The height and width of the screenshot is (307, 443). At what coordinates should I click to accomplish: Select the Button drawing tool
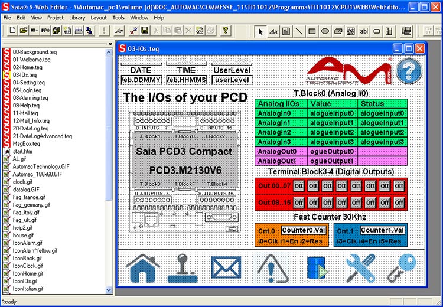[377, 31]
